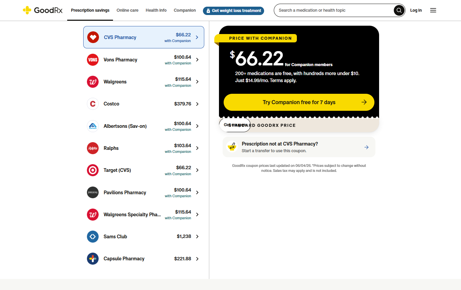Select Capsule Pharmacy name
Screen dimensions: 461x290
pos(124,259)
